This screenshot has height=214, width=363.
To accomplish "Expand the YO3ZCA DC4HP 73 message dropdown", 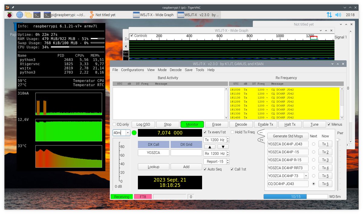I will 306,176.
